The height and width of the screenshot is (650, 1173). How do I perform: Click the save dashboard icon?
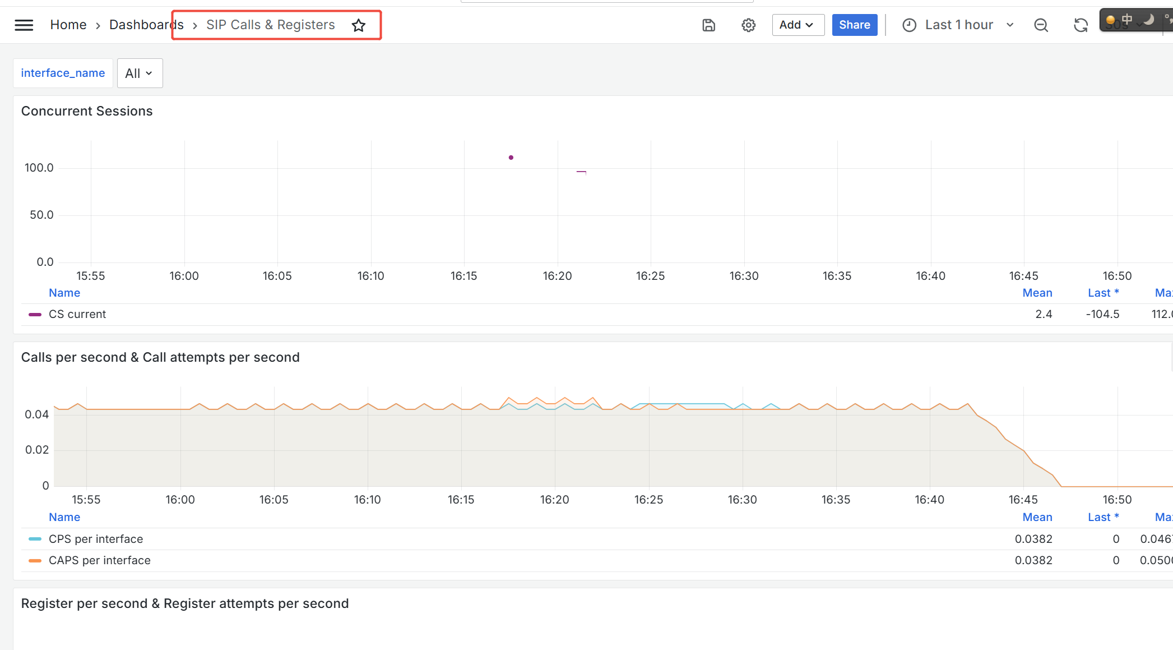coord(708,25)
